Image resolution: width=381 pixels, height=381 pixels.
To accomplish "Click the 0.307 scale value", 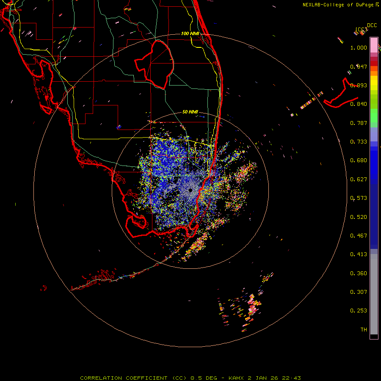I will pos(359,292).
